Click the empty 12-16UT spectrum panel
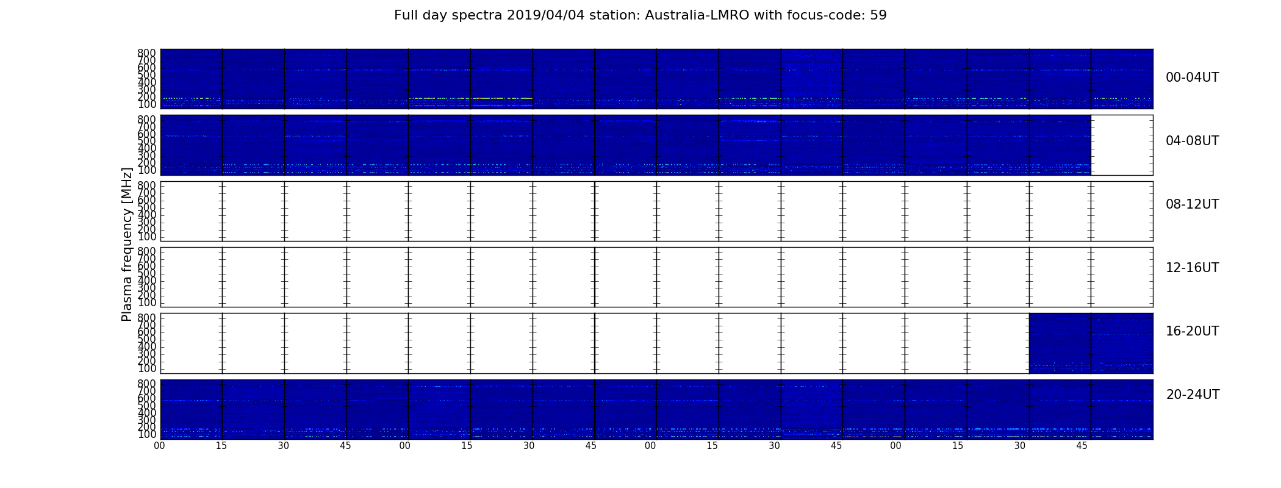1281x488 pixels. pyautogui.click(x=656, y=277)
